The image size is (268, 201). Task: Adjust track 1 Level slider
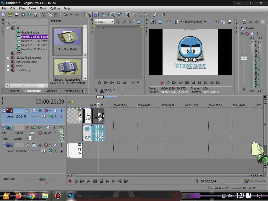coord(43,116)
